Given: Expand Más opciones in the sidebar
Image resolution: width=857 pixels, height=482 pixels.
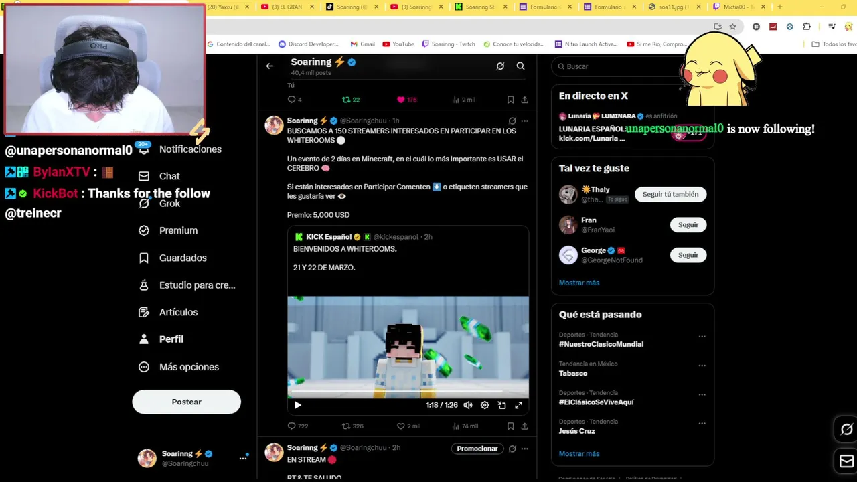Looking at the screenshot, I should (179, 367).
